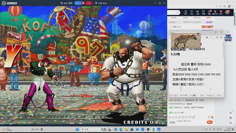Click the browser read-aloud icon in address bar
236x133 pixels.
[x=217, y=6]
